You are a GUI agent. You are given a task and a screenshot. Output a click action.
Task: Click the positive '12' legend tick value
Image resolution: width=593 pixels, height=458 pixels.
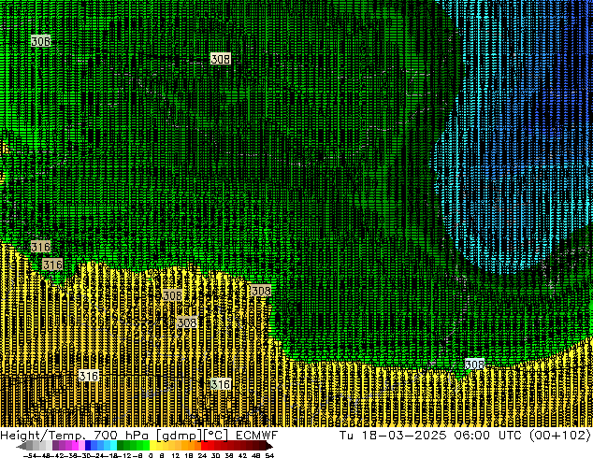tap(176, 455)
